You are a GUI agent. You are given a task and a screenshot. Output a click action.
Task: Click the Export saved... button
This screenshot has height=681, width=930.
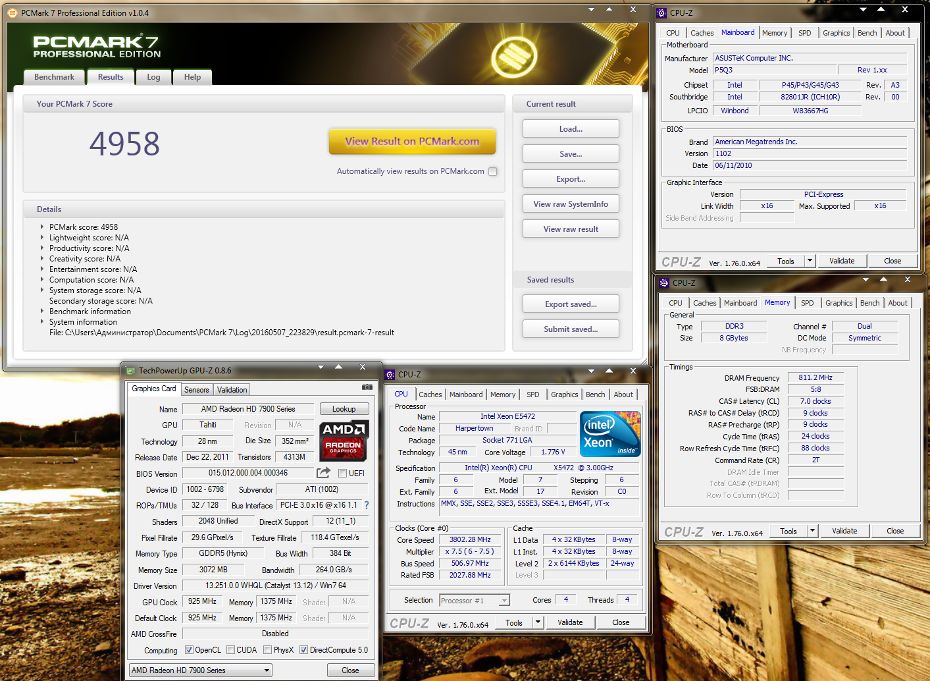click(x=571, y=304)
